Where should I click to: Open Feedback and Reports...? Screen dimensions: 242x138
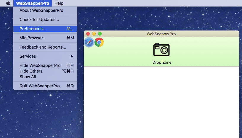pos(45,47)
